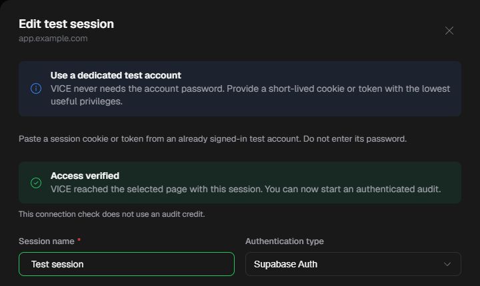Place the cursor in the Test session text

[x=57, y=264]
